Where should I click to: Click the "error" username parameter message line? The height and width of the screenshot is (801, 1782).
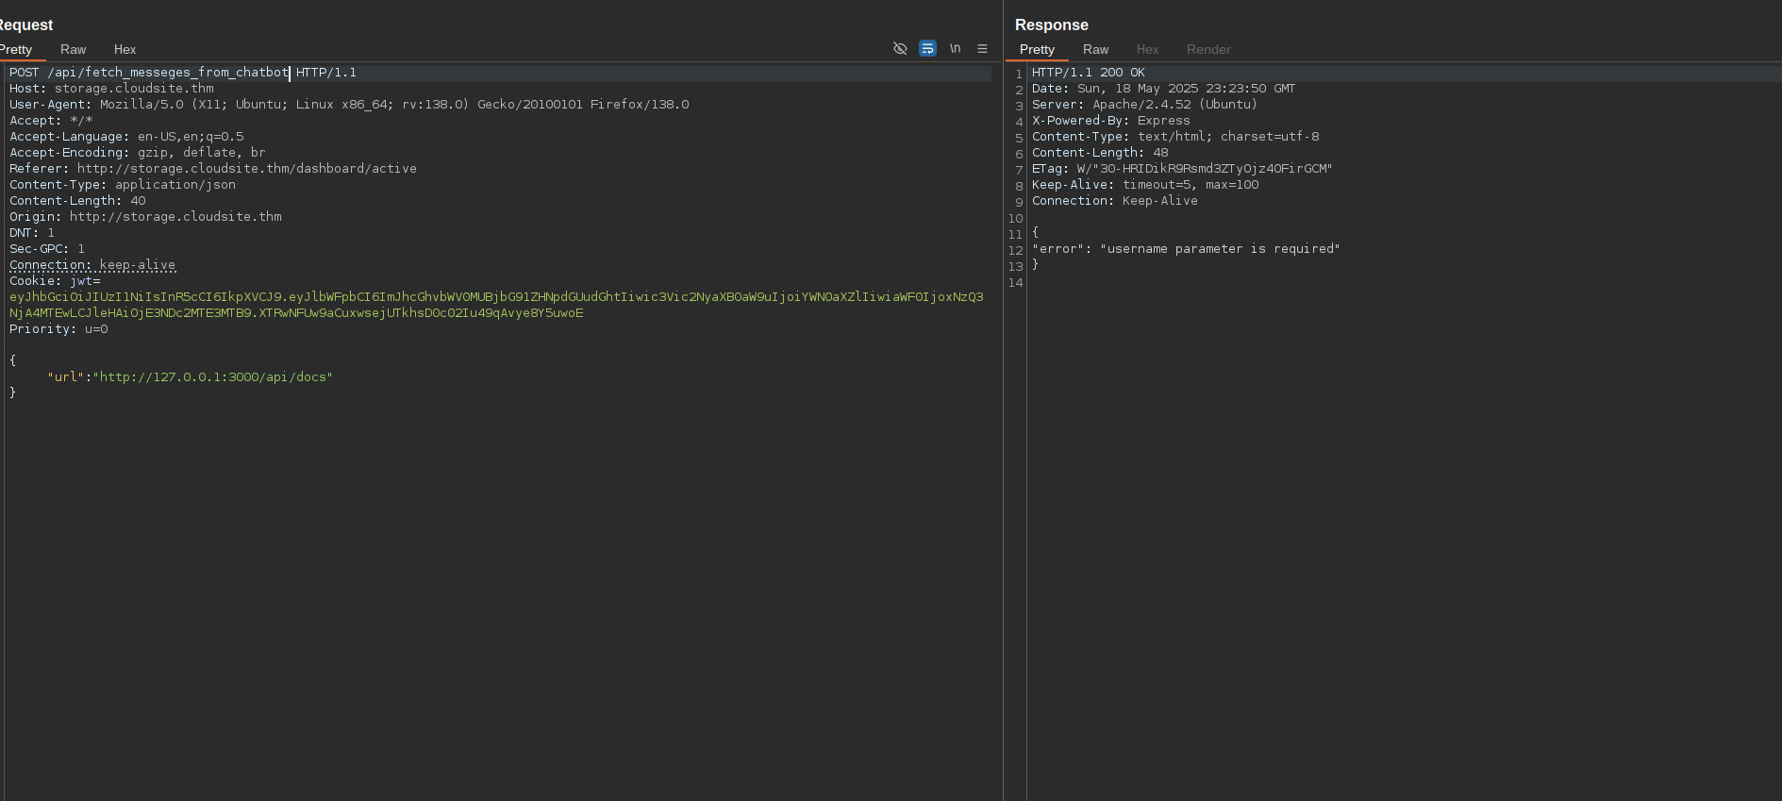tap(1186, 249)
